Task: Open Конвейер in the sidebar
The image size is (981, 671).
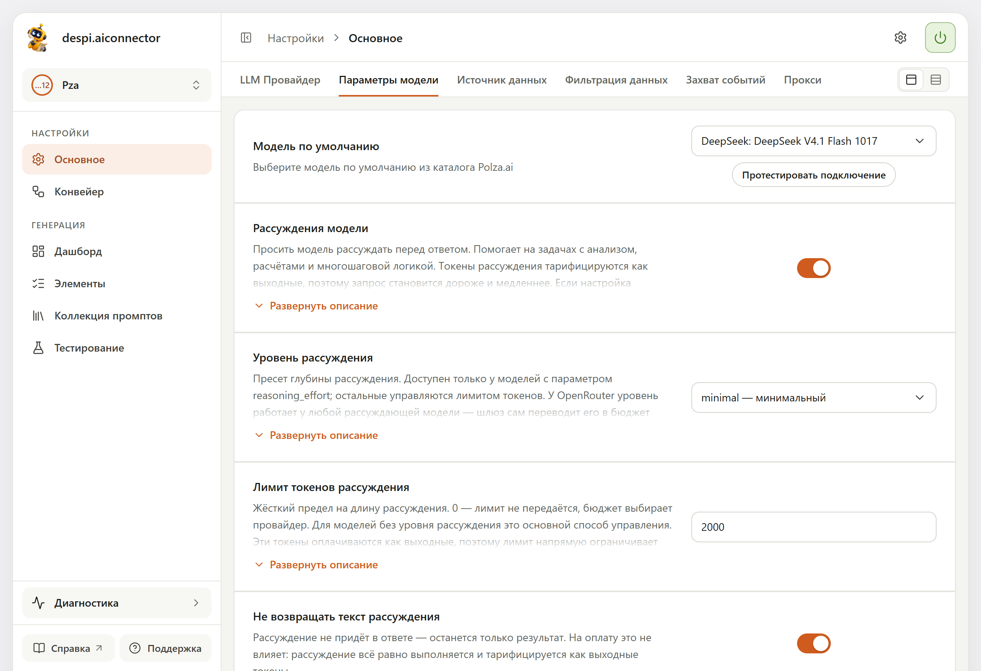Action: pyautogui.click(x=117, y=191)
